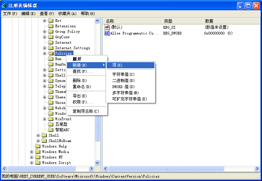
Task: Click the Windows Script folder icon
Action: [38, 163]
